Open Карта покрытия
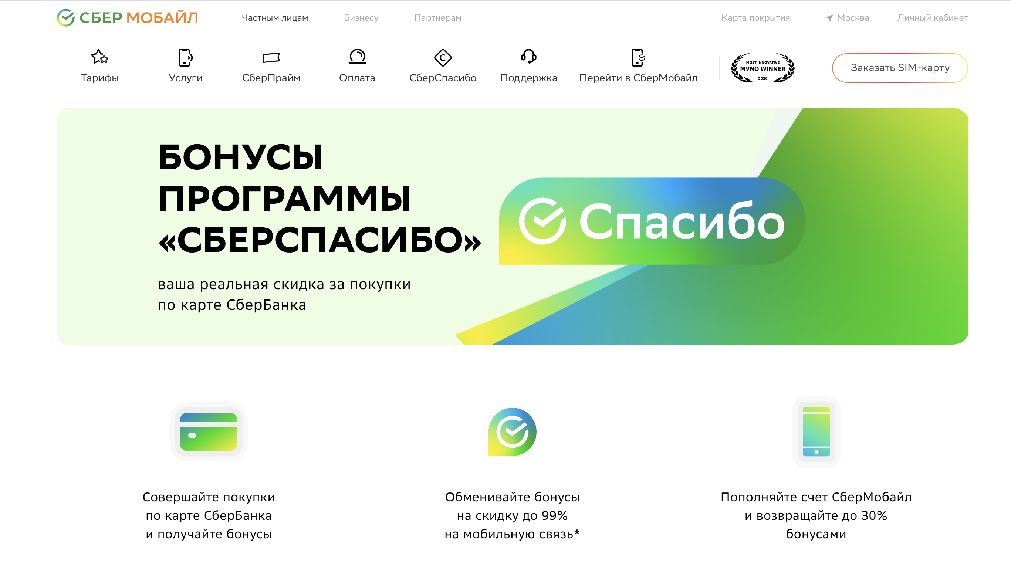The image size is (1011, 579). [756, 17]
